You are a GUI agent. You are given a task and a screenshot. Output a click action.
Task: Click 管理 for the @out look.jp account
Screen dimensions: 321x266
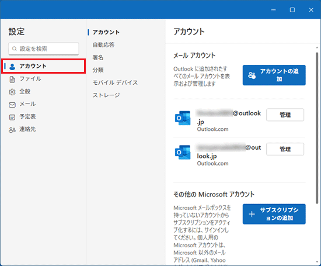coord(285,149)
